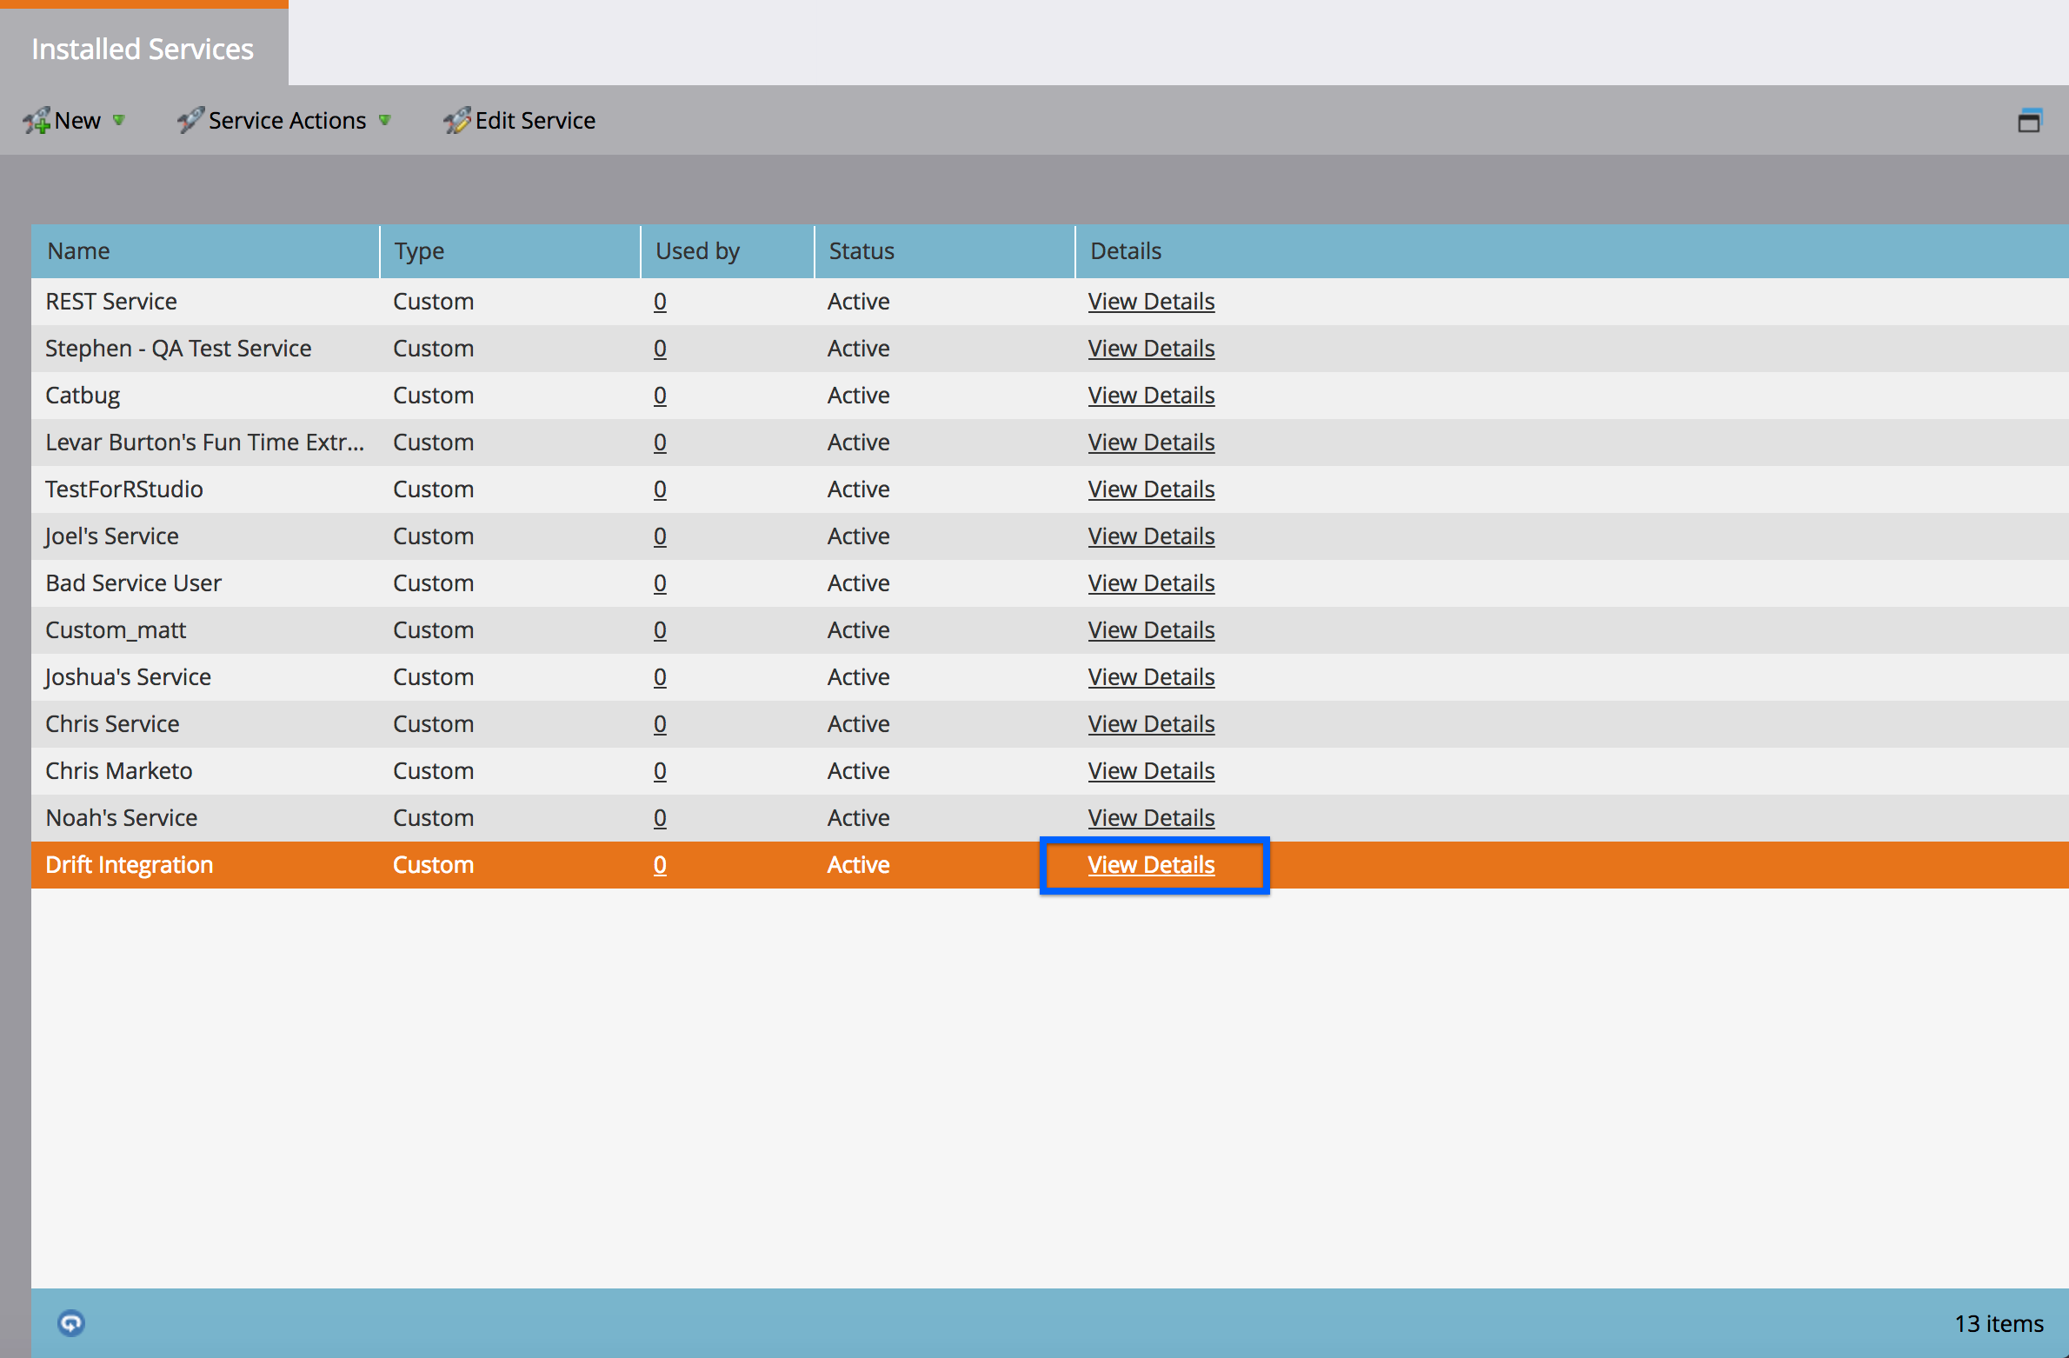Click the Used by 0 link for Catbug
This screenshot has height=1358, width=2069.
(x=660, y=396)
